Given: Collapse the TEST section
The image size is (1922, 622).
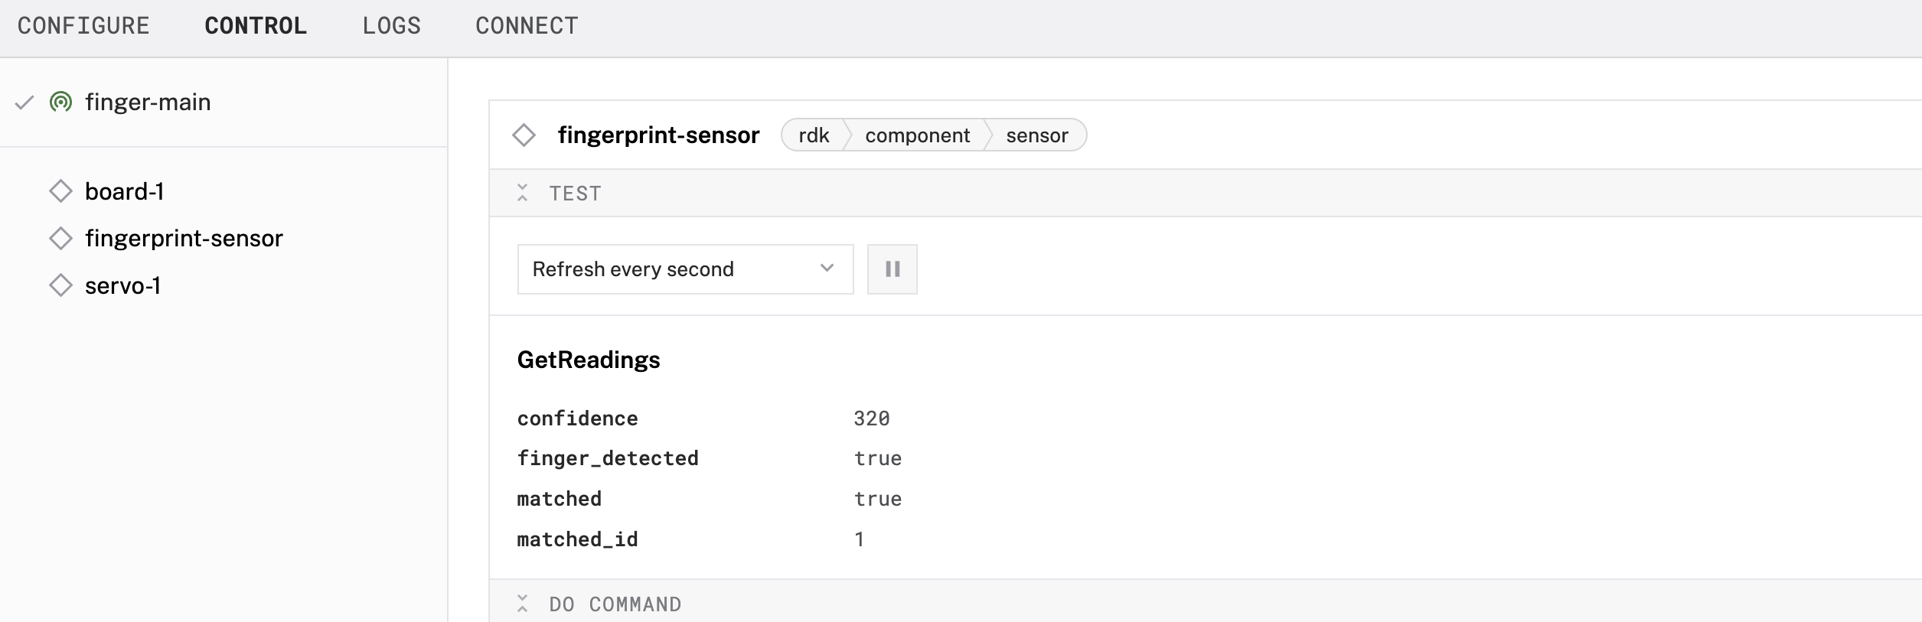Looking at the screenshot, I should point(522,193).
